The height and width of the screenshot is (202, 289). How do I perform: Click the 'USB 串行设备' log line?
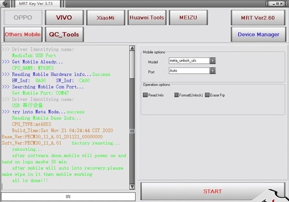pyautogui.click(x=28, y=106)
